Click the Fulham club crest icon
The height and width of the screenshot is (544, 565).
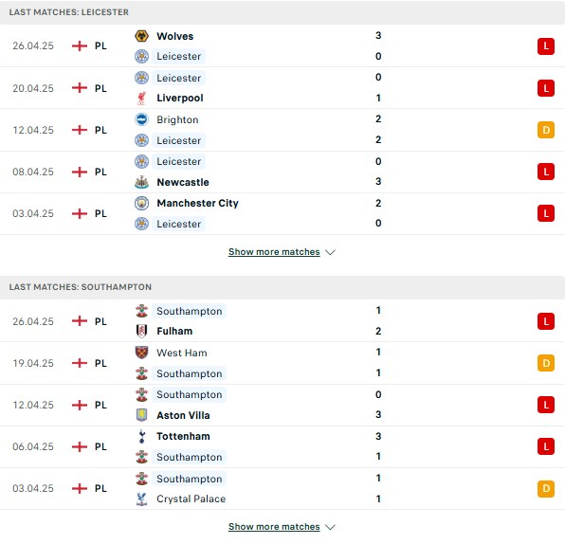click(141, 331)
